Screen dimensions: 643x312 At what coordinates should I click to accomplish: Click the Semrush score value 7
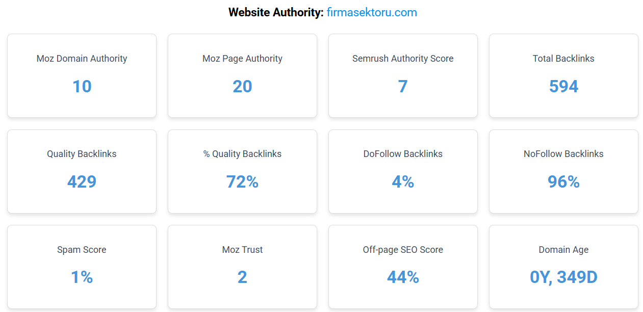[x=403, y=87]
